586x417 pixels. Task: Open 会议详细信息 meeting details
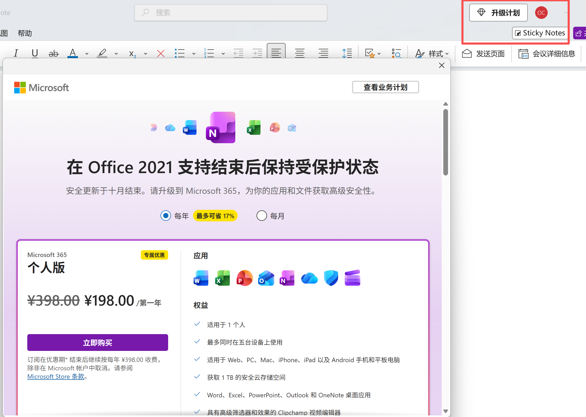547,54
